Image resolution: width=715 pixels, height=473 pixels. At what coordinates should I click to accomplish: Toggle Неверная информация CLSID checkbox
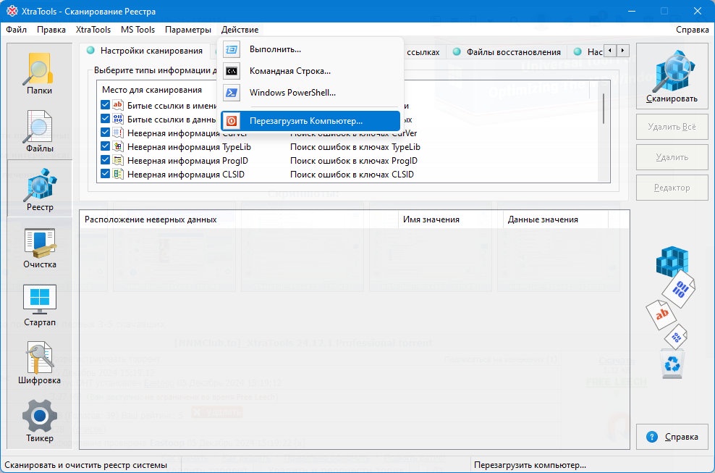[x=106, y=174]
